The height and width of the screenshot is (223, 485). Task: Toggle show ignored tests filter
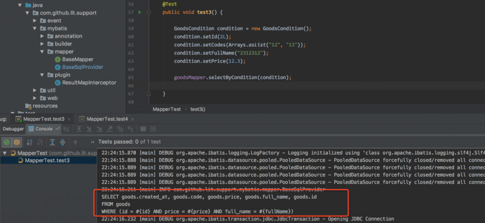click(16, 142)
